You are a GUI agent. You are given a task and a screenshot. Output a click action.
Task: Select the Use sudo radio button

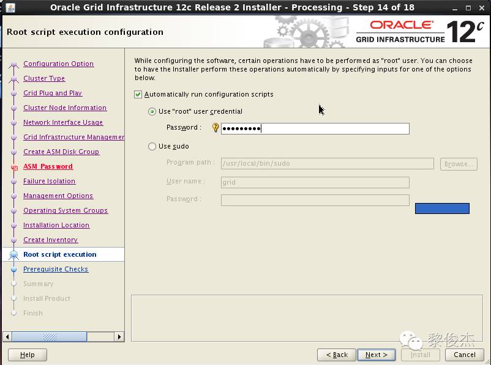coord(152,146)
